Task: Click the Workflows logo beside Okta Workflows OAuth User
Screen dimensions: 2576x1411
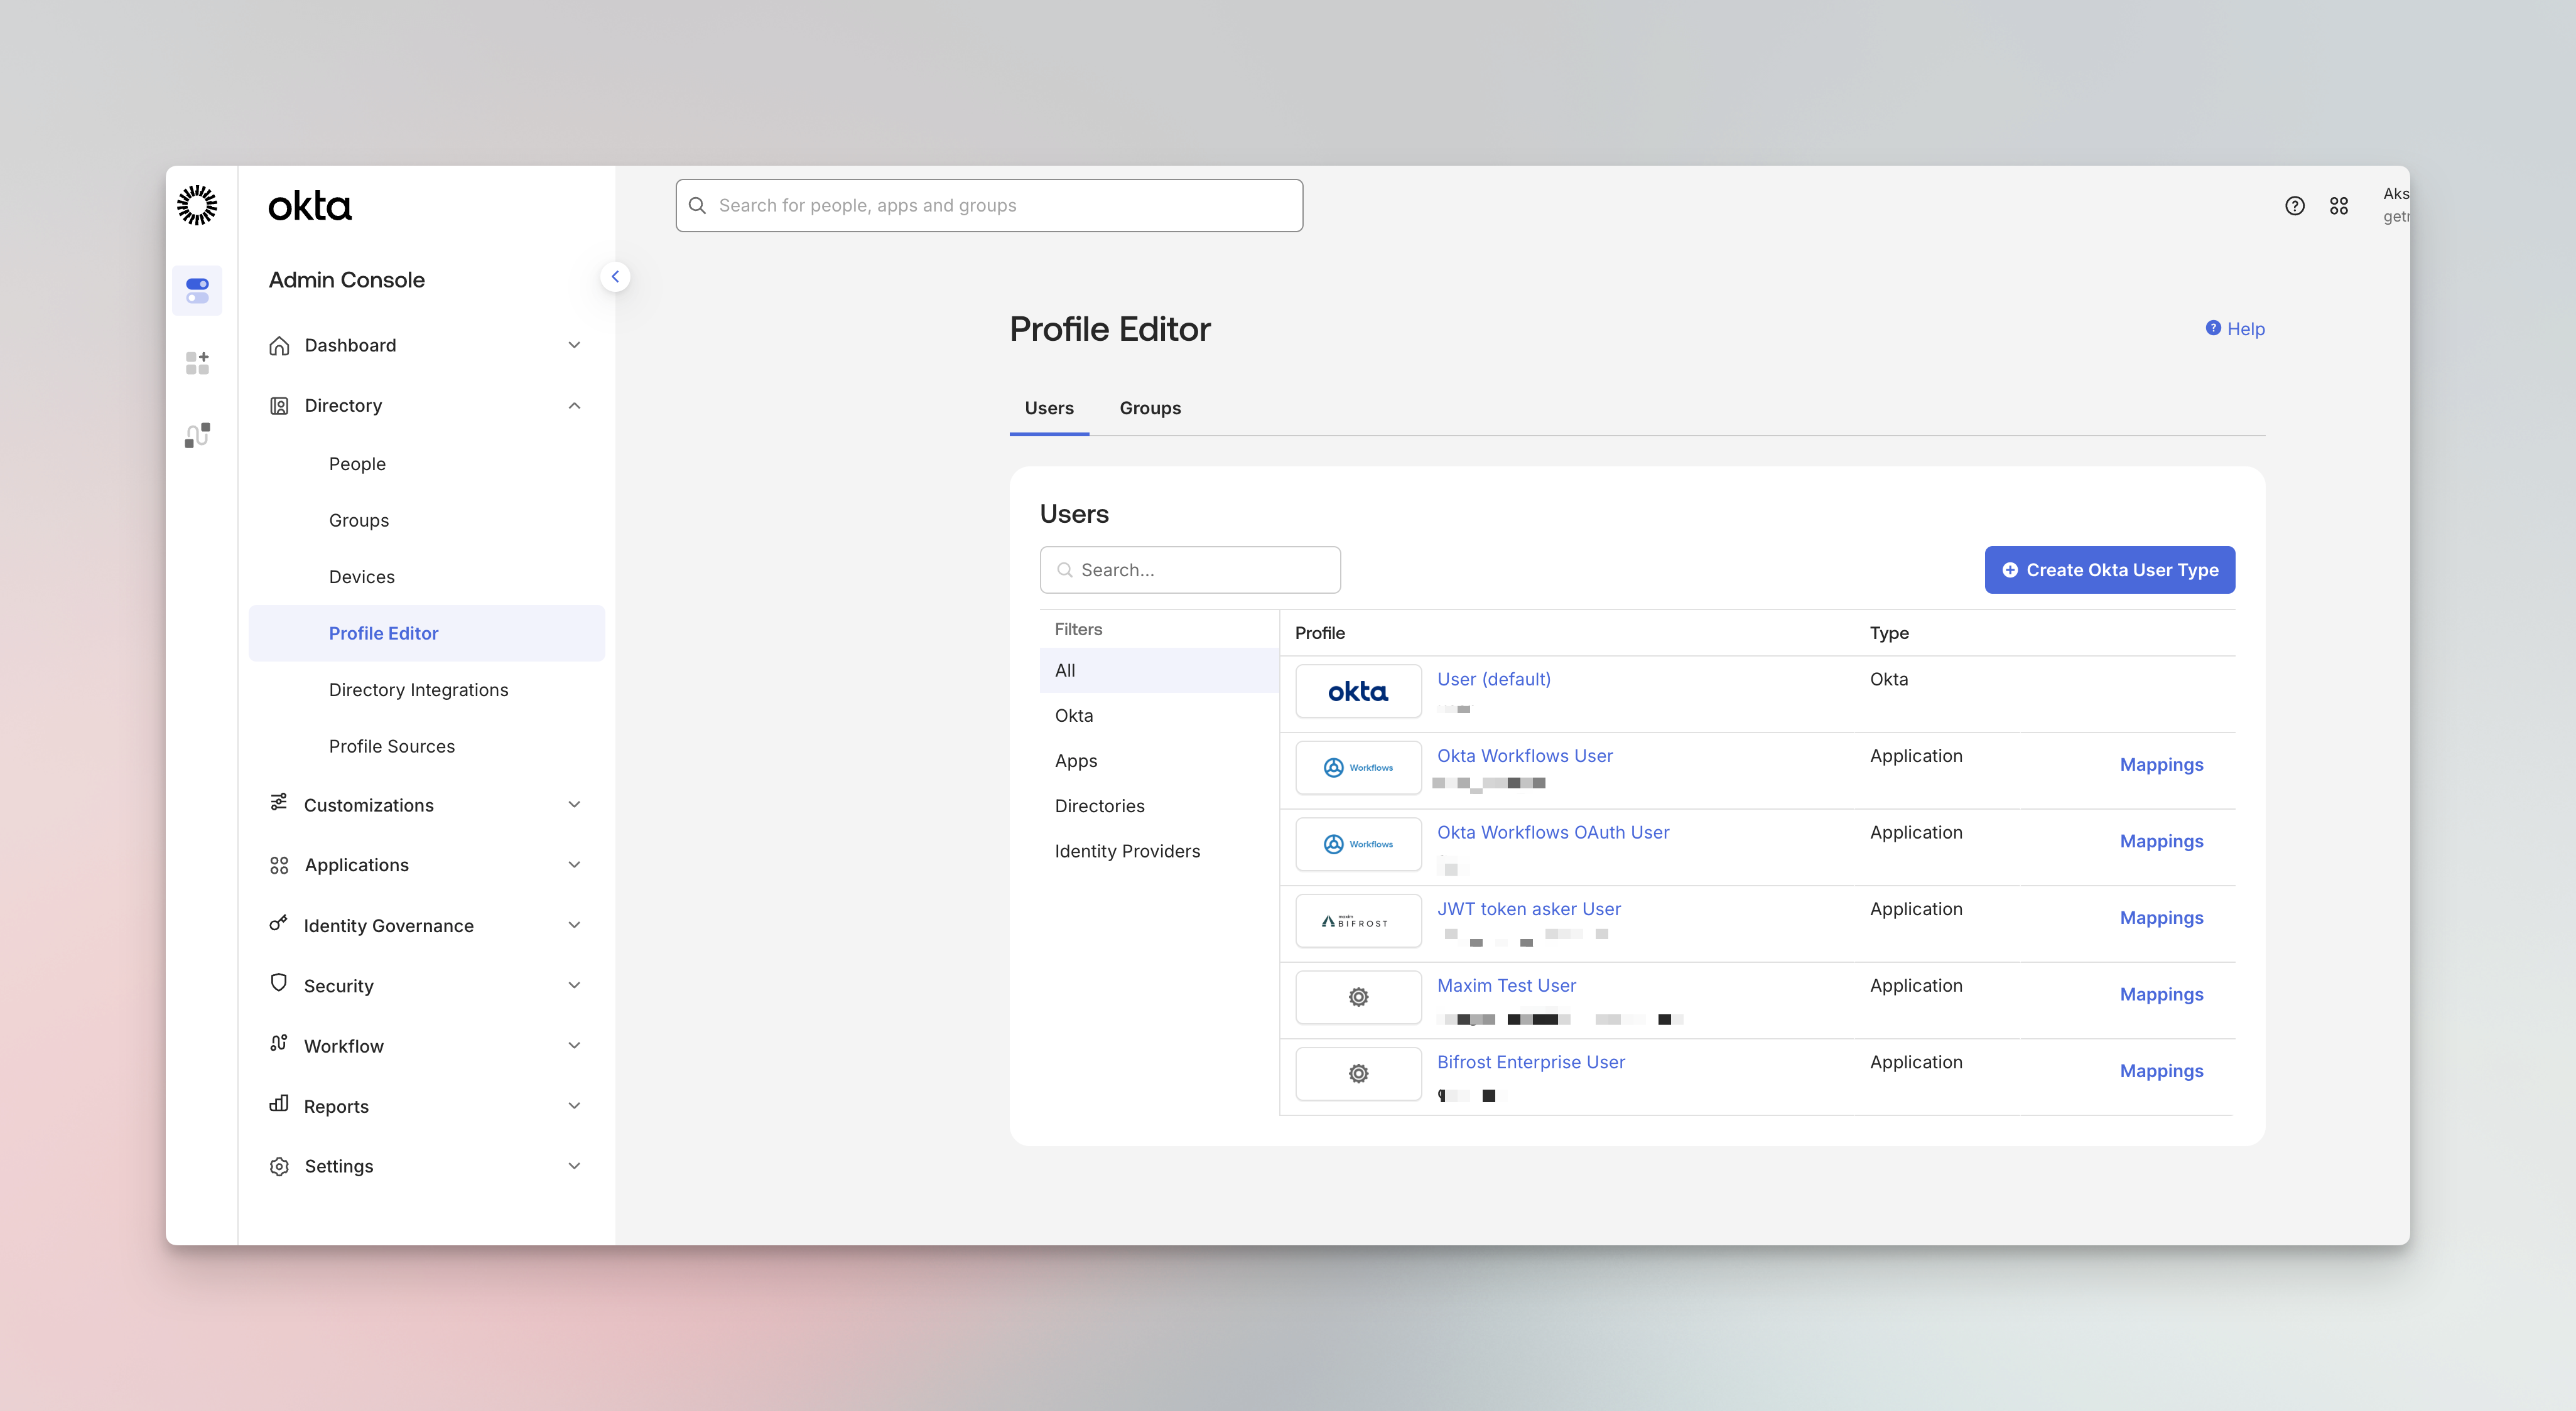Action: (1358, 844)
